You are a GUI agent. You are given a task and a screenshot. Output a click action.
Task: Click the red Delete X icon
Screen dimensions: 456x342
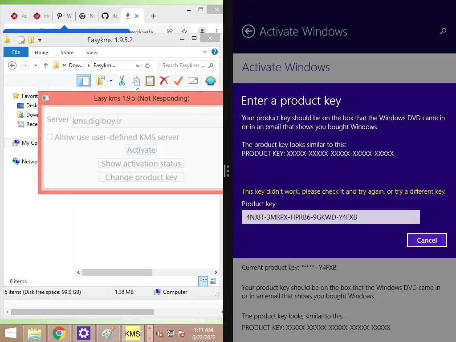pyautogui.click(x=164, y=80)
